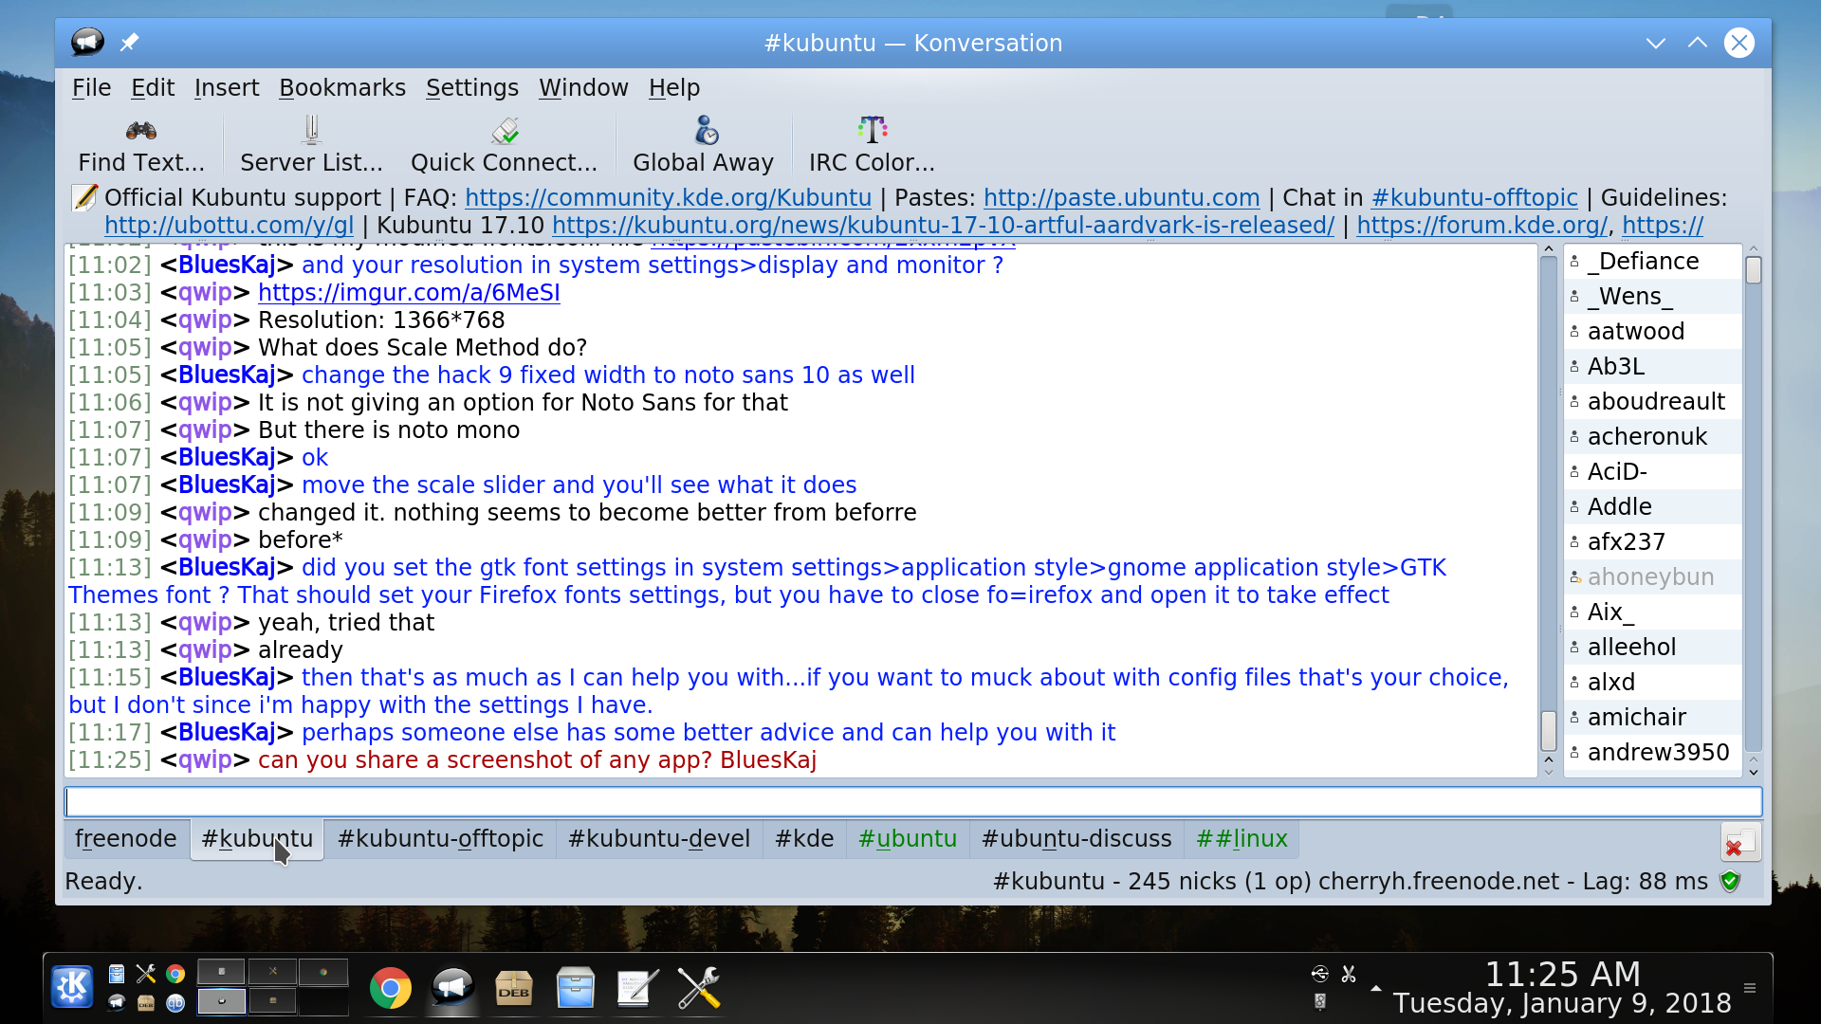Click the chat history vertical scrollbar handle
Image resolution: width=1821 pixels, height=1024 pixels.
coord(1549,730)
